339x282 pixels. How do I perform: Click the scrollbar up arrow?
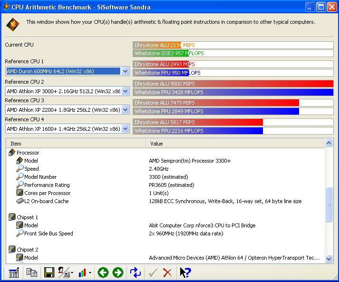(329, 143)
